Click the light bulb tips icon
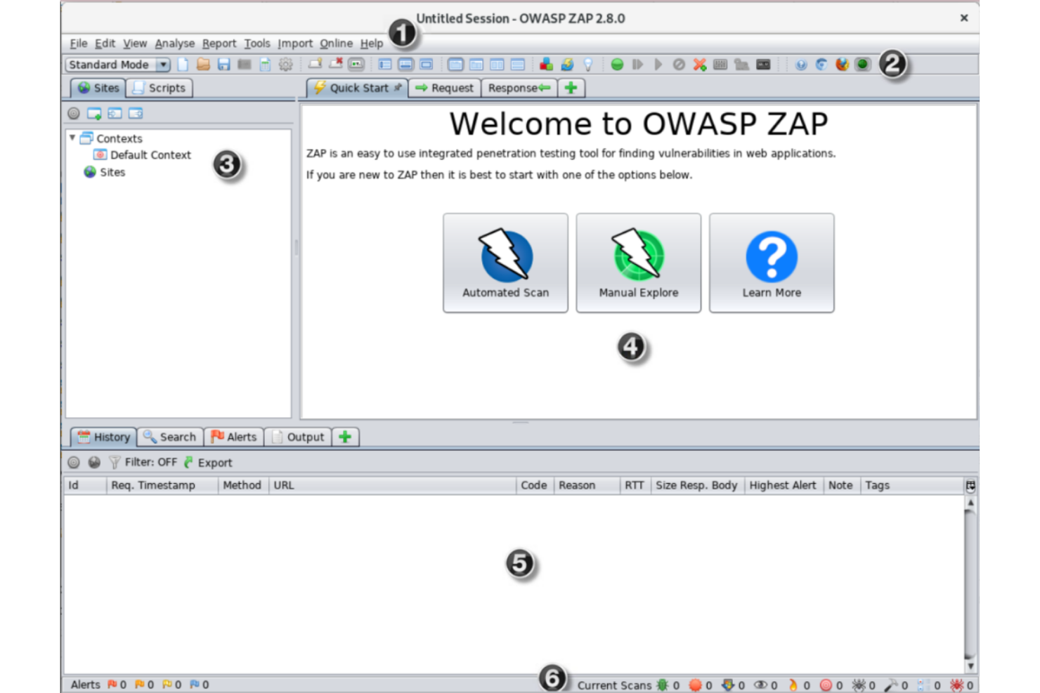Image resolution: width=1040 pixels, height=693 pixels. 588,65
